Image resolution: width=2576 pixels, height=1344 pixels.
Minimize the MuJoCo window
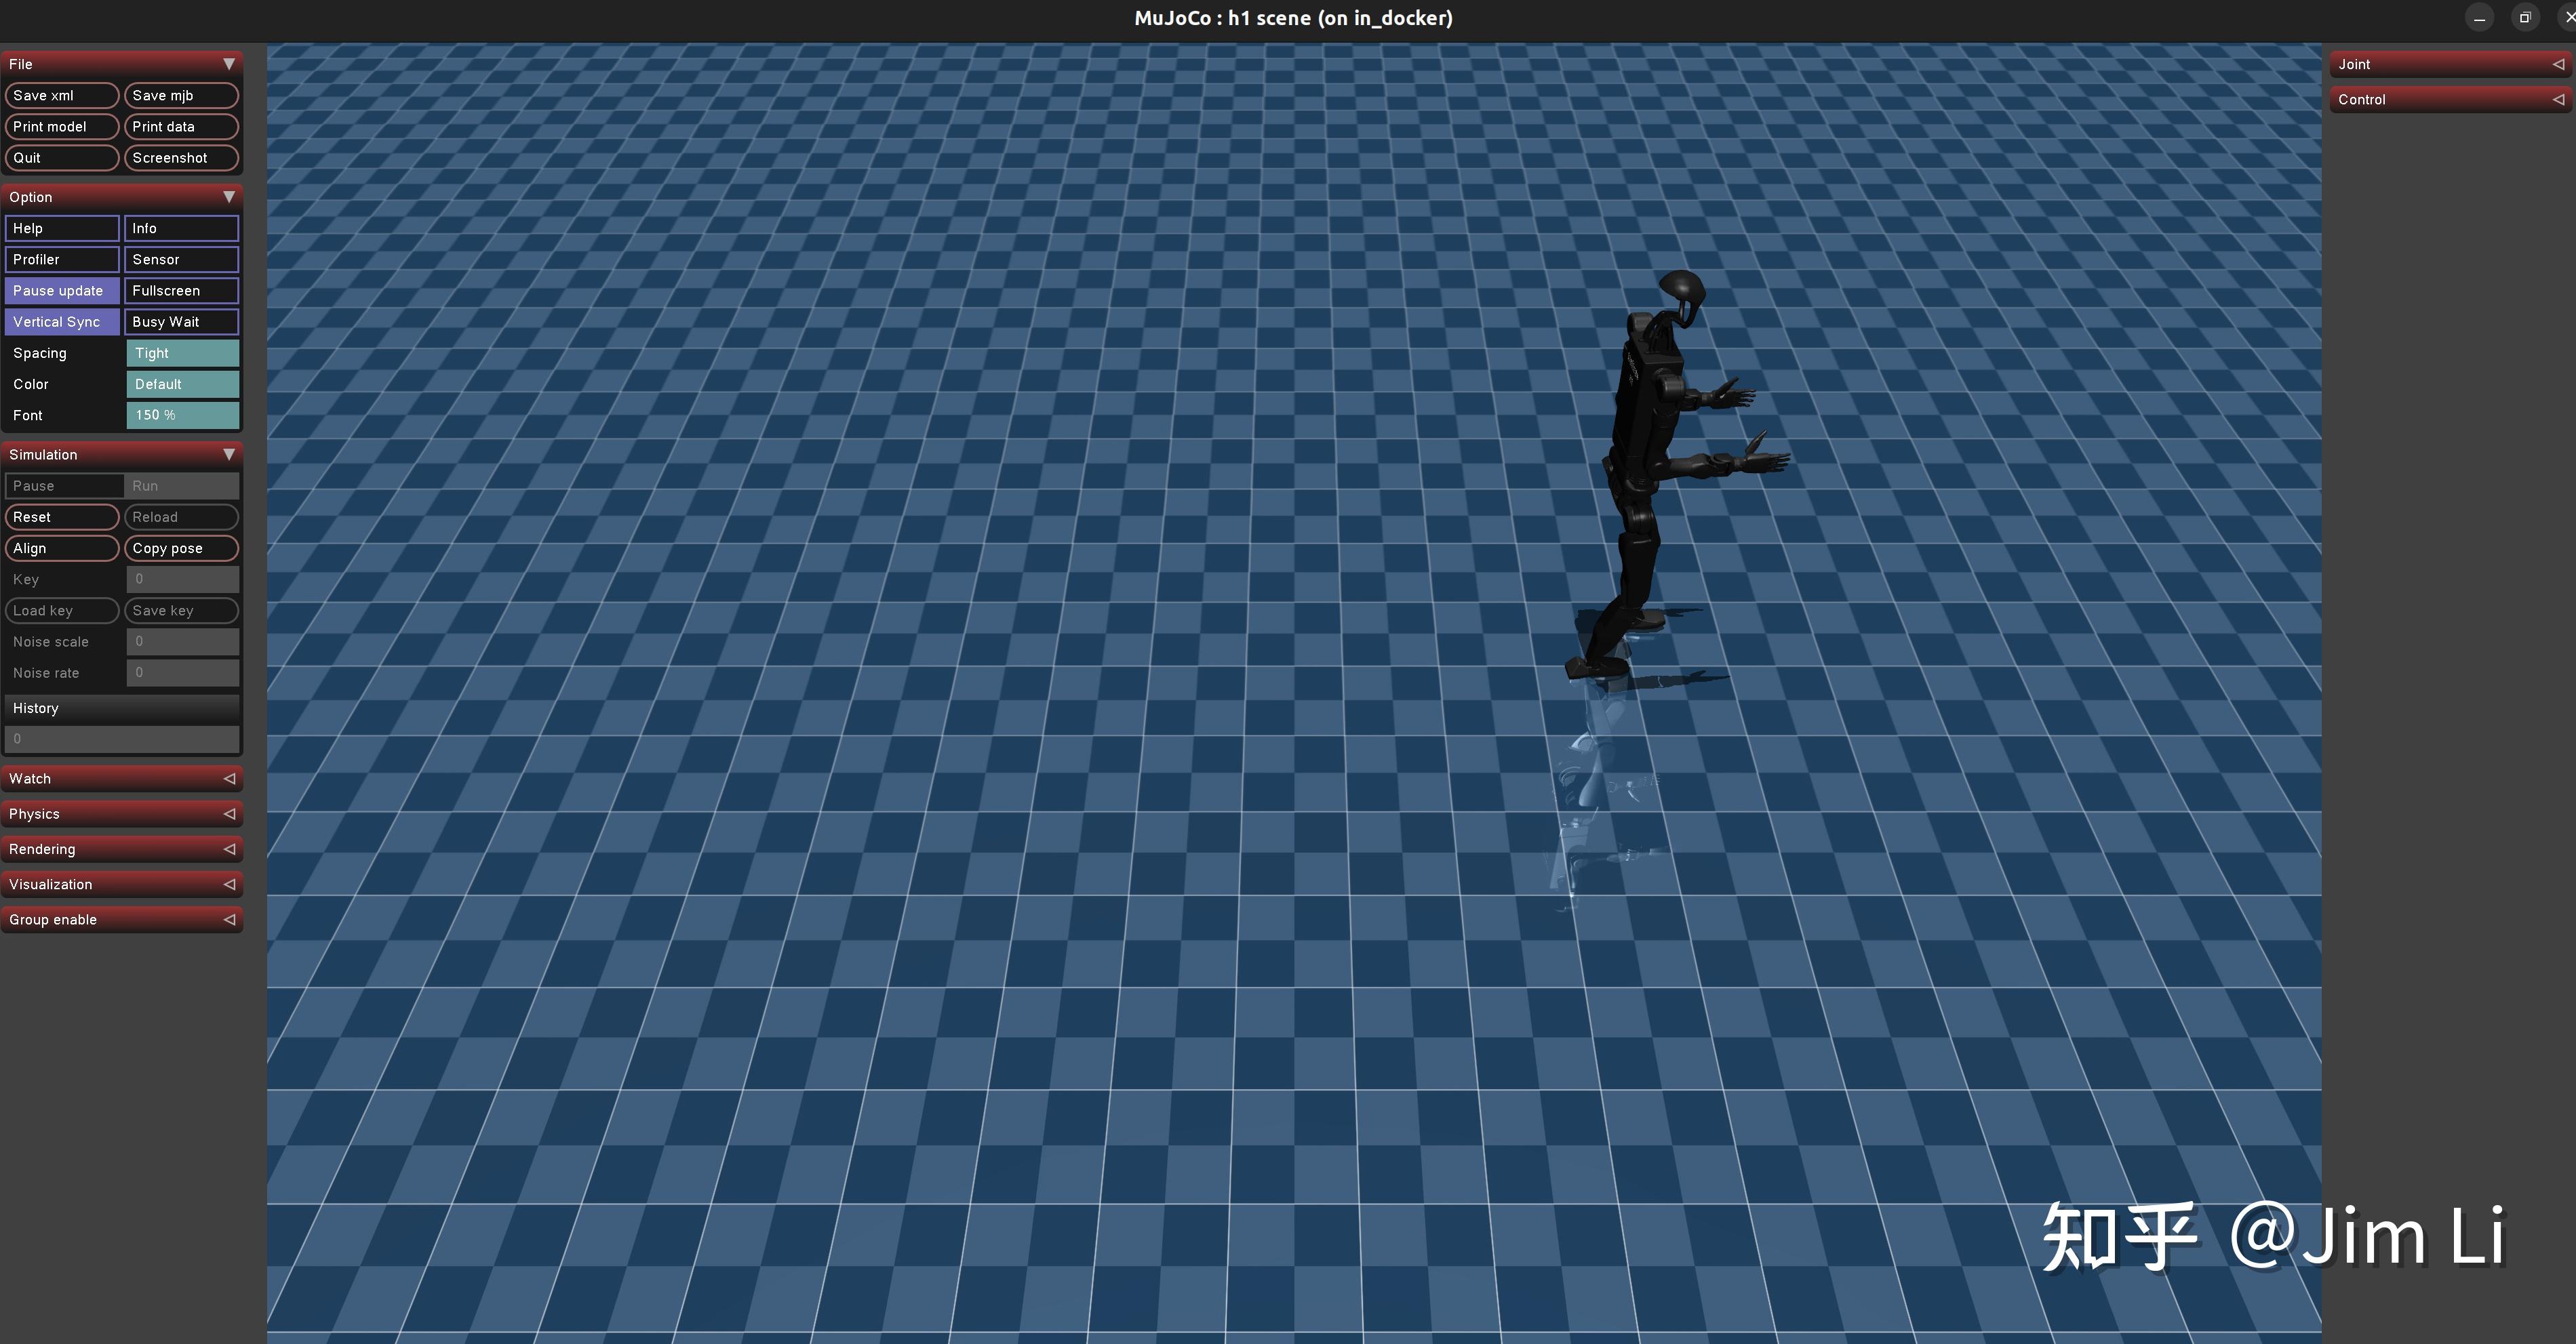2479,18
